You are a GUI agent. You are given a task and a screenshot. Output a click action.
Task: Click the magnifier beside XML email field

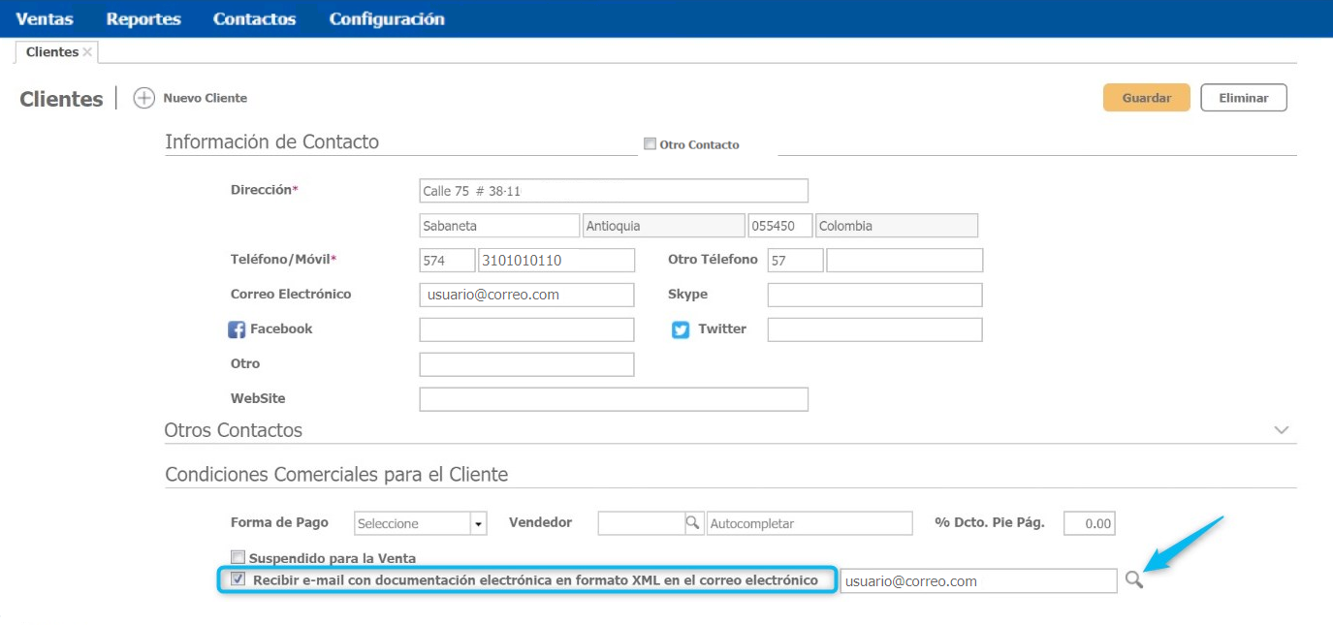[1133, 580]
